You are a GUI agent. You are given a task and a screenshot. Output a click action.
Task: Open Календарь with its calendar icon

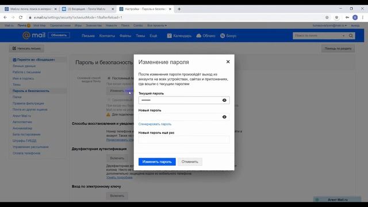179,36
